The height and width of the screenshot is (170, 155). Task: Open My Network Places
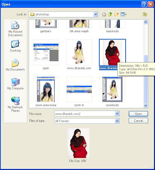click(15, 104)
